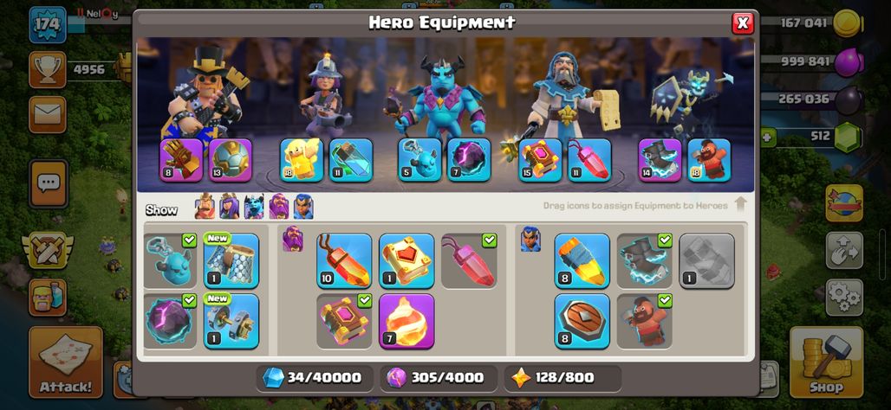The height and width of the screenshot is (410, 891).
Task: Select the level 10 Life Gem equipment
Action: point(344,261)
